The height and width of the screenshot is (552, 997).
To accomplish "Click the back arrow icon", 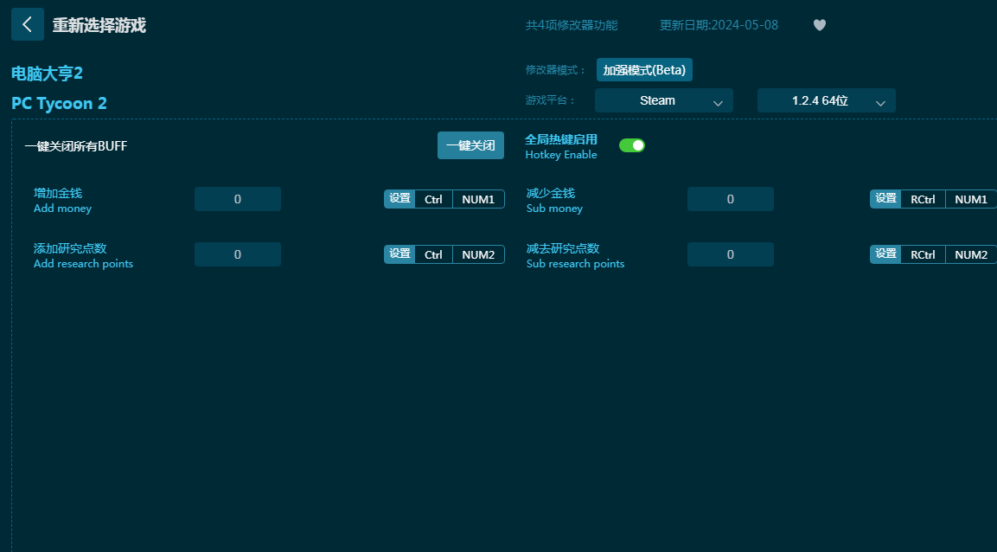I will [x=28, y=24].
